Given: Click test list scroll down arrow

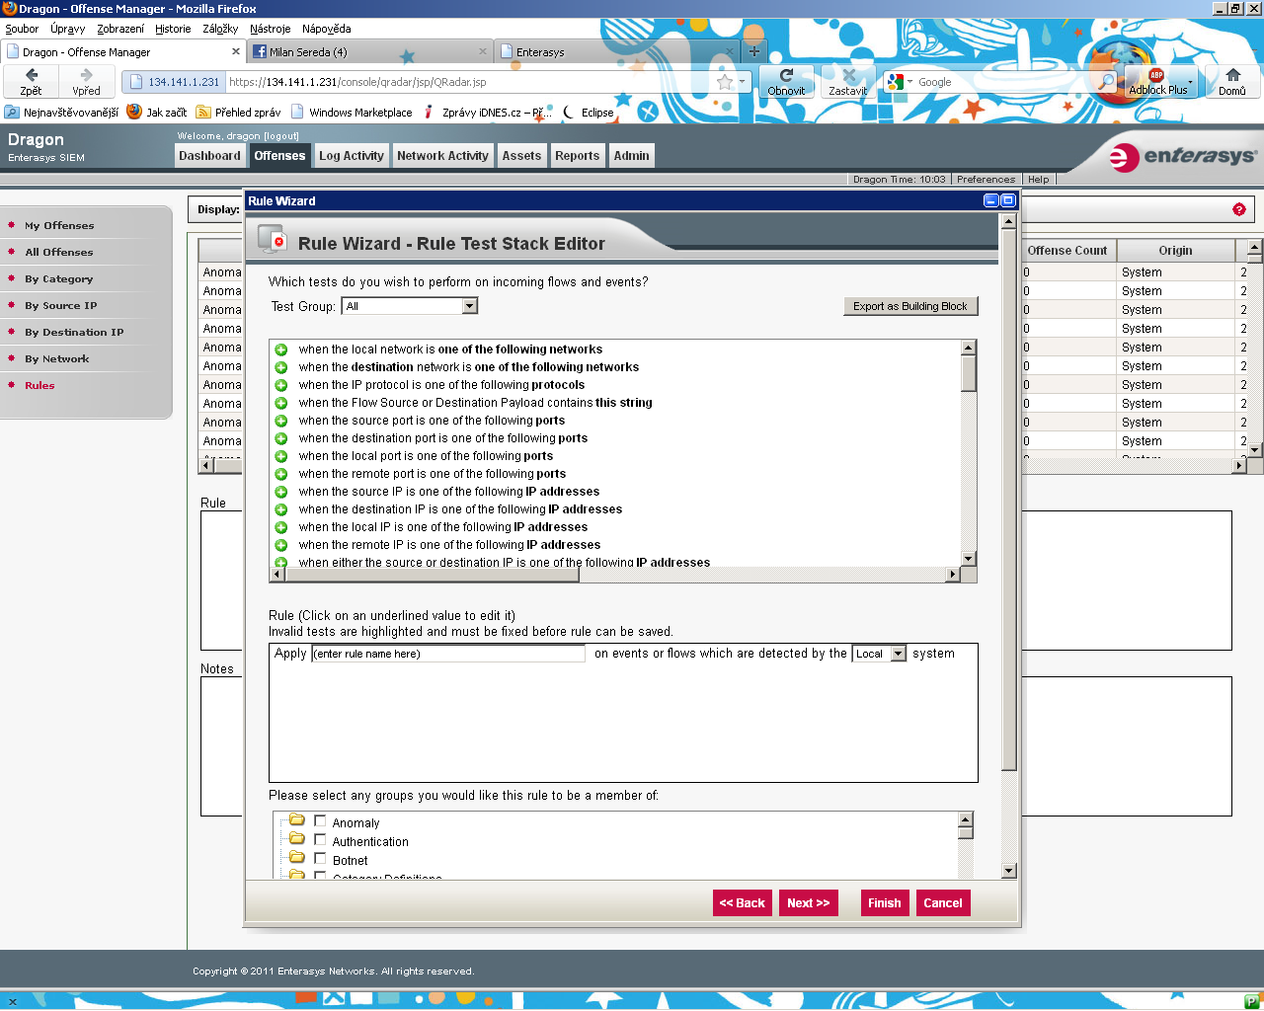Looking at the screenshot, I should click(969, 559).
